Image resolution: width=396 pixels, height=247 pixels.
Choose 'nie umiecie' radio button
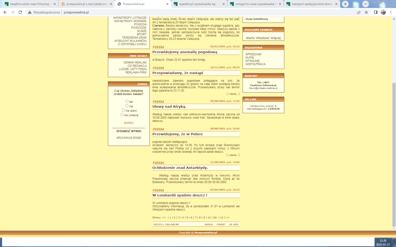tap(122, 115)
